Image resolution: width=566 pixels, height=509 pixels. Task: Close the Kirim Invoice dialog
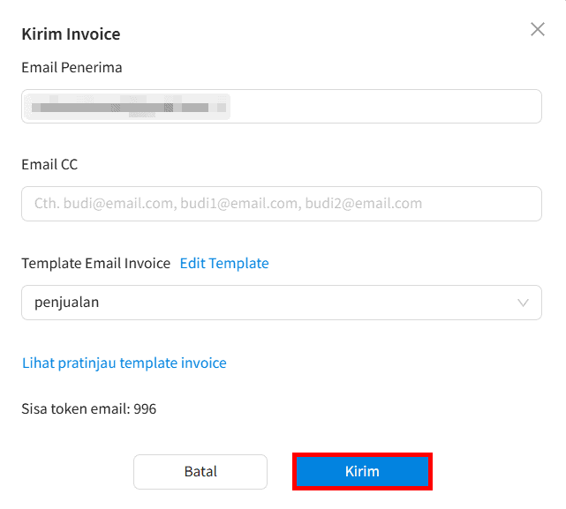[x=537, y=30]
